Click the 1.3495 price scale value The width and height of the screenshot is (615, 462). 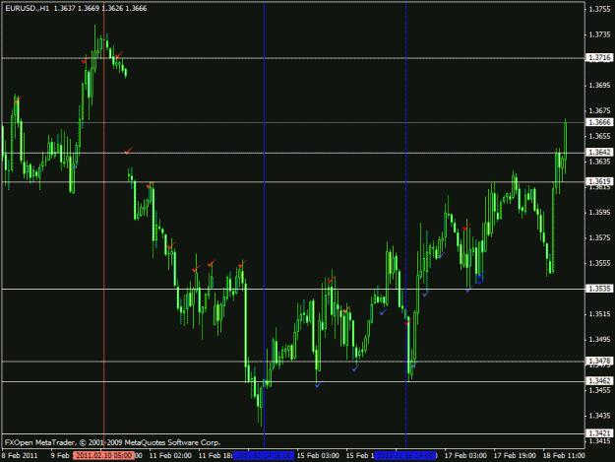tap(599, 339)
